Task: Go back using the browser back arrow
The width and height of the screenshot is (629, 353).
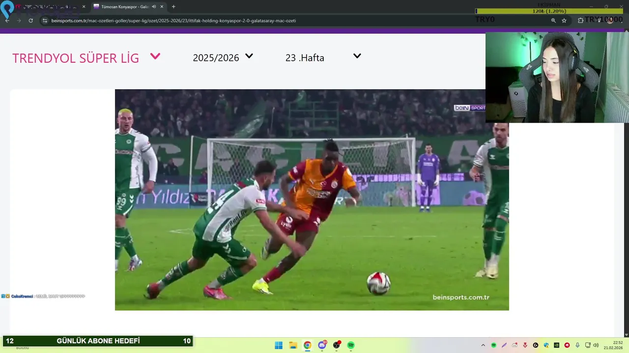Action: [7, 21]
